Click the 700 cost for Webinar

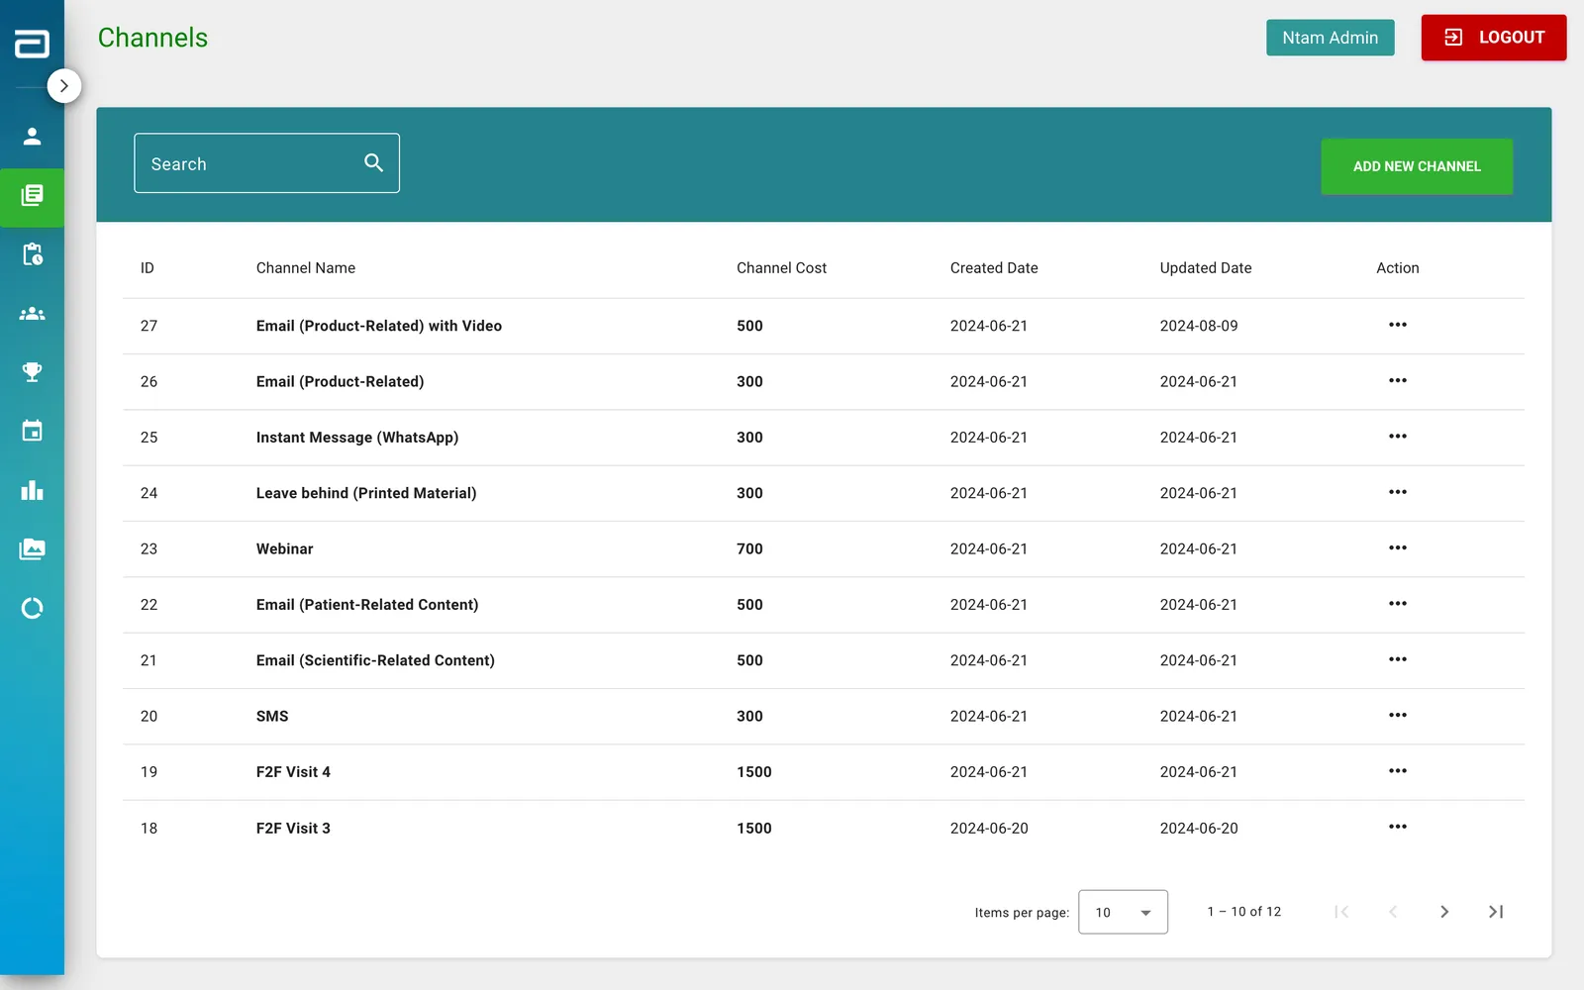click(x=749, y=548)
